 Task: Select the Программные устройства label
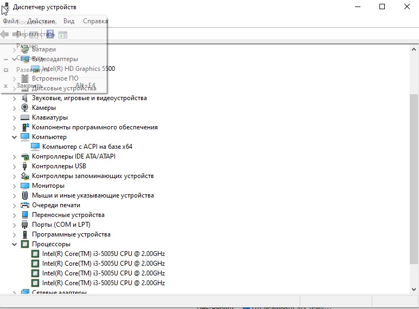(71, 234)
